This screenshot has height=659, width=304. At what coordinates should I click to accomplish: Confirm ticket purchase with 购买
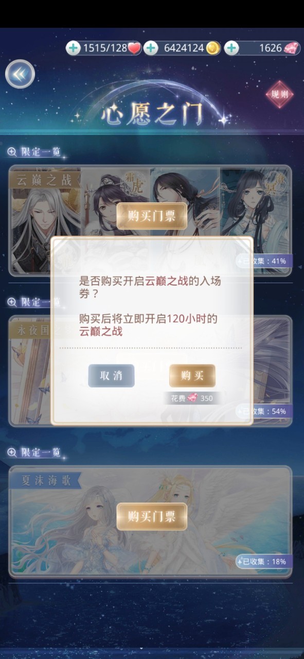pyautogui.click(x=192, y=376)
